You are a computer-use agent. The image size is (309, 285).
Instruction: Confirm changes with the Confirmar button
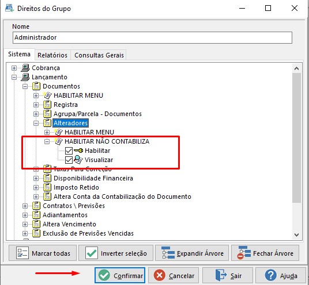click(120, 275)
